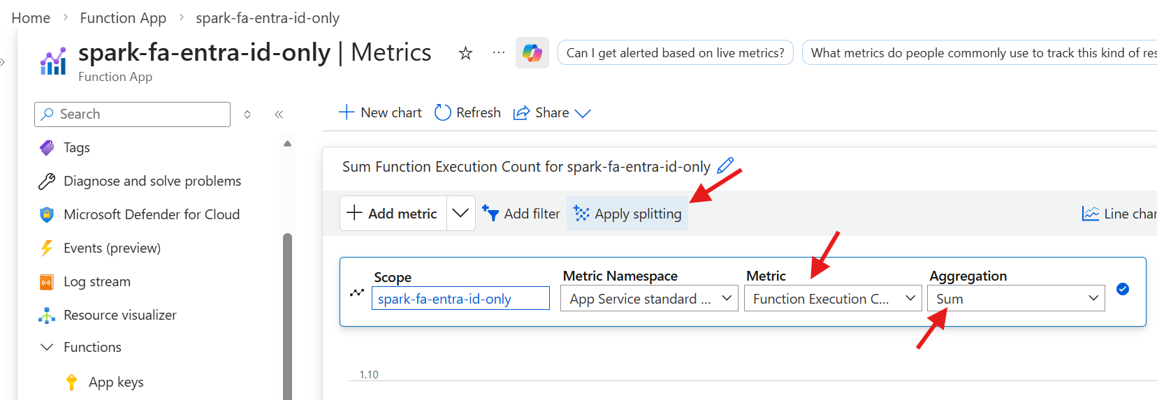1157x400 pixels.
Task: Favorite this resource with the star icon
Action: click(465, 53)
